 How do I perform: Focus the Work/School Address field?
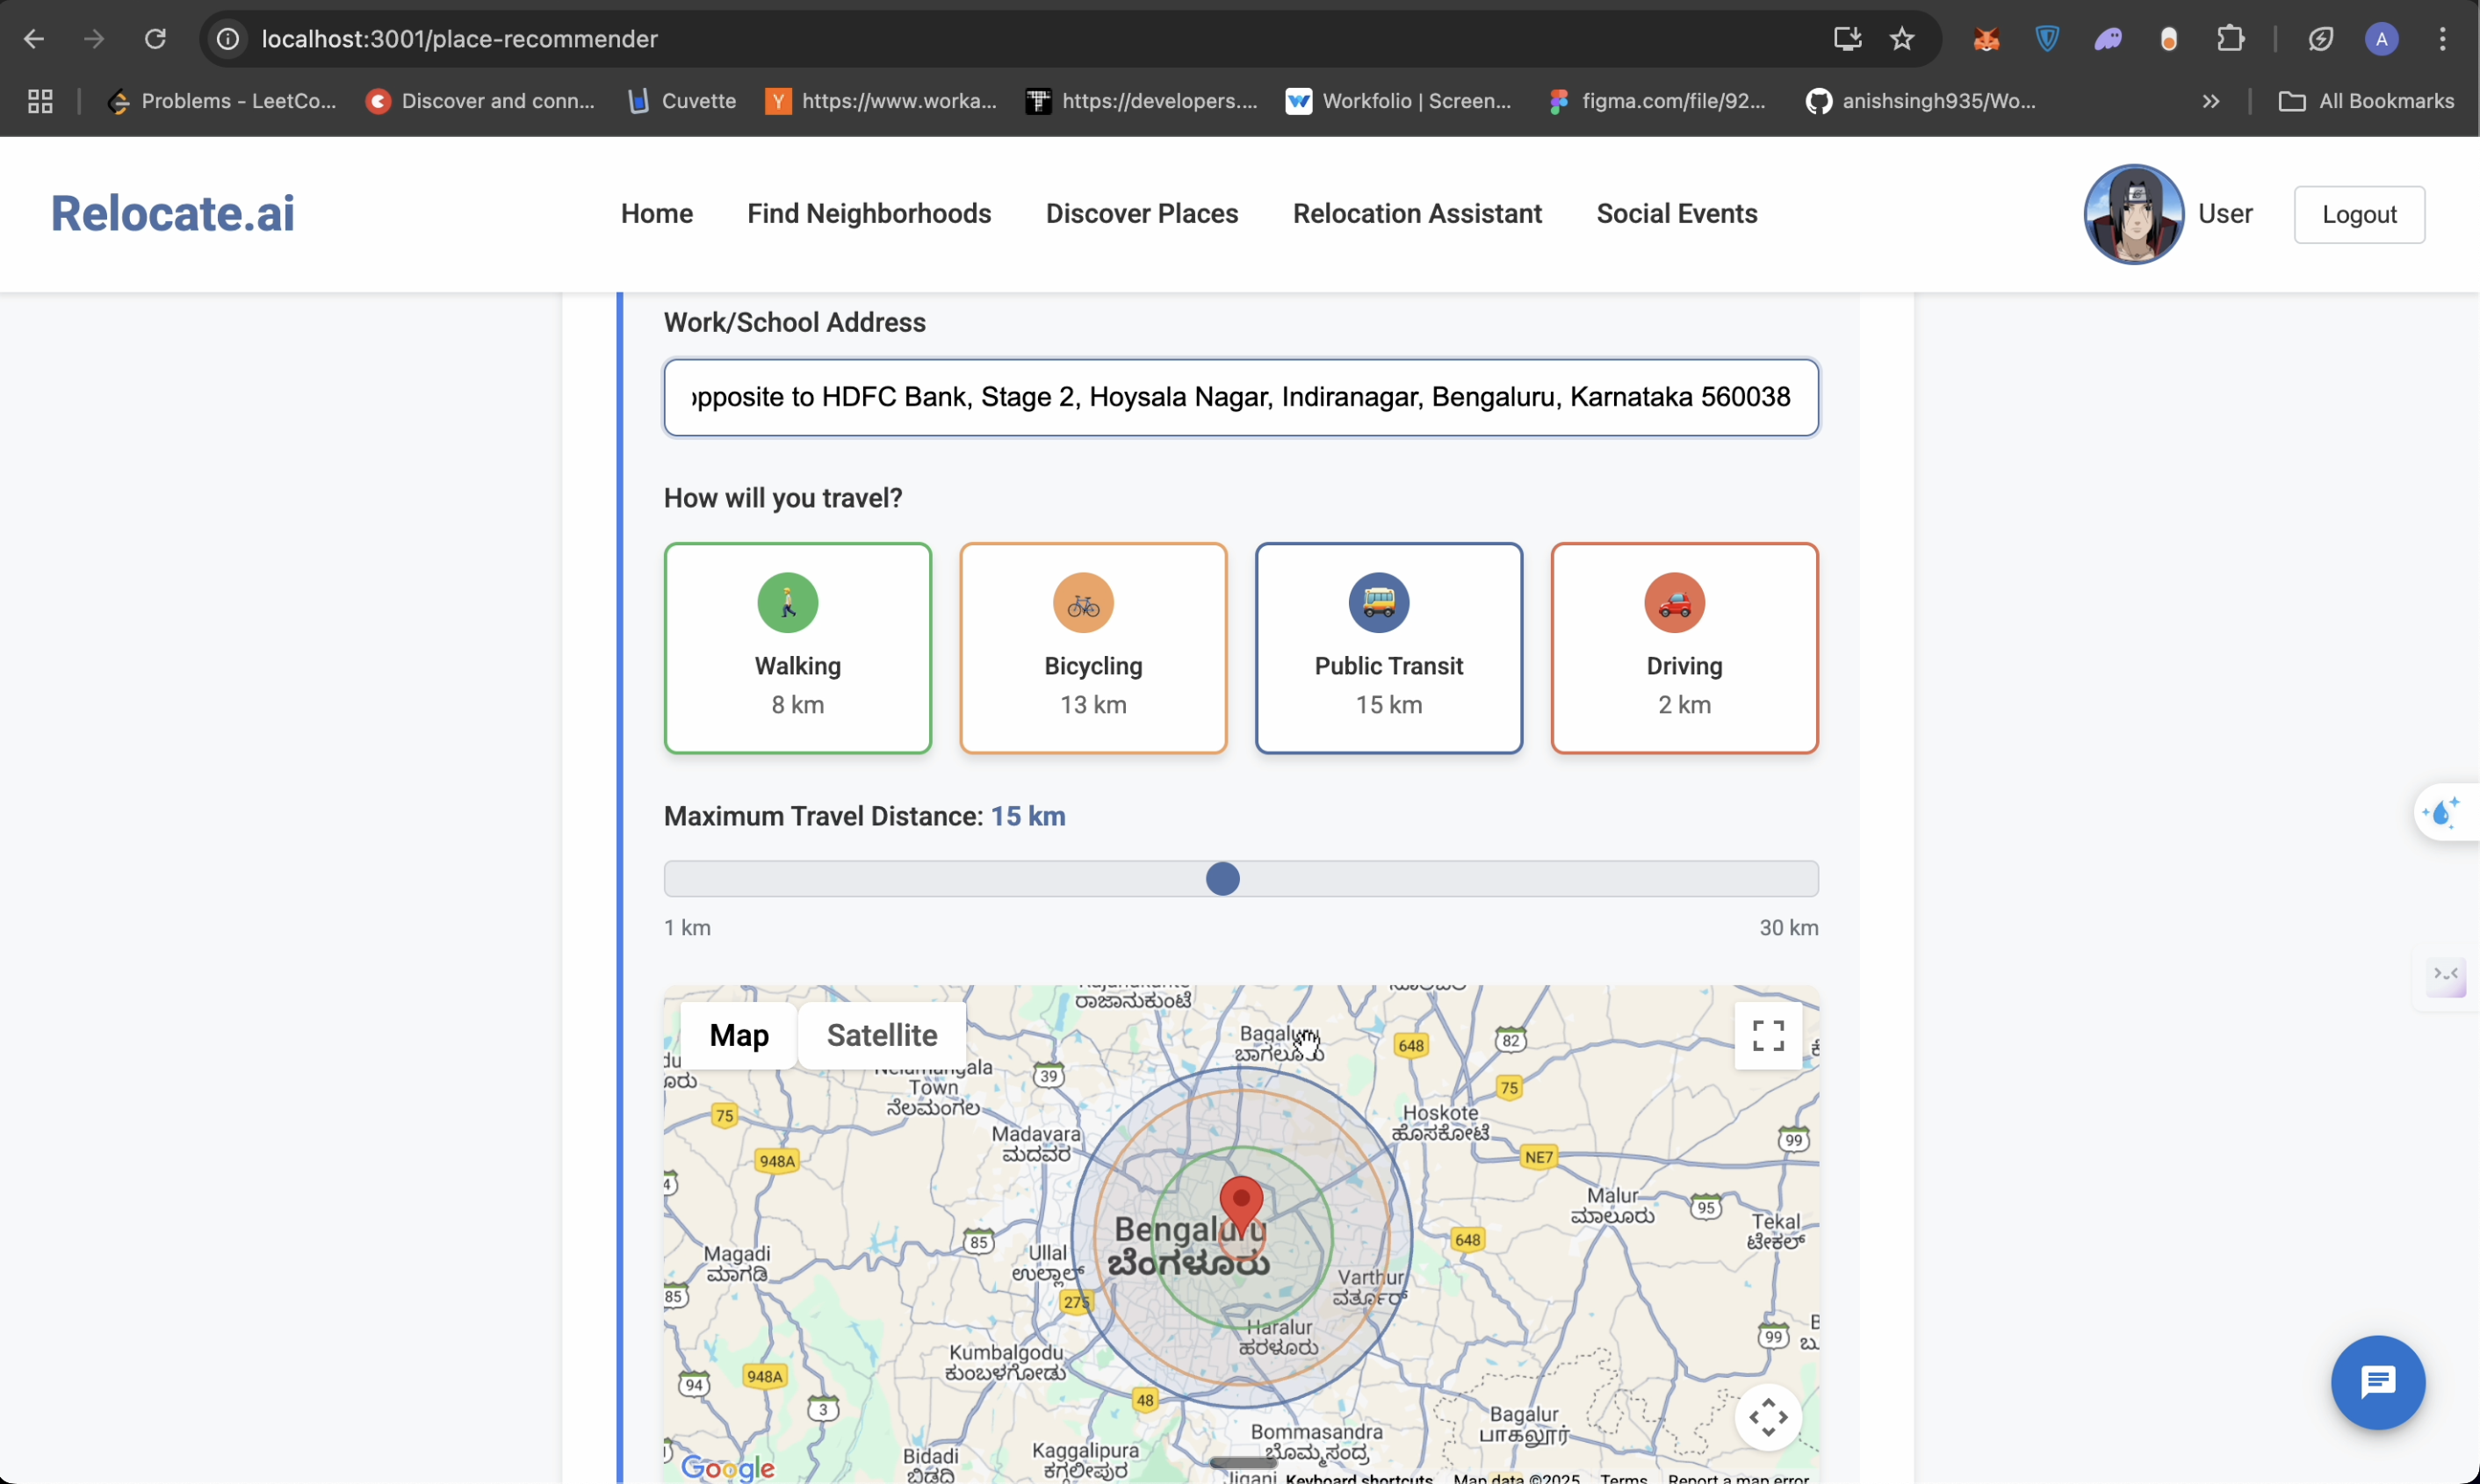[x=1241, y=397]
